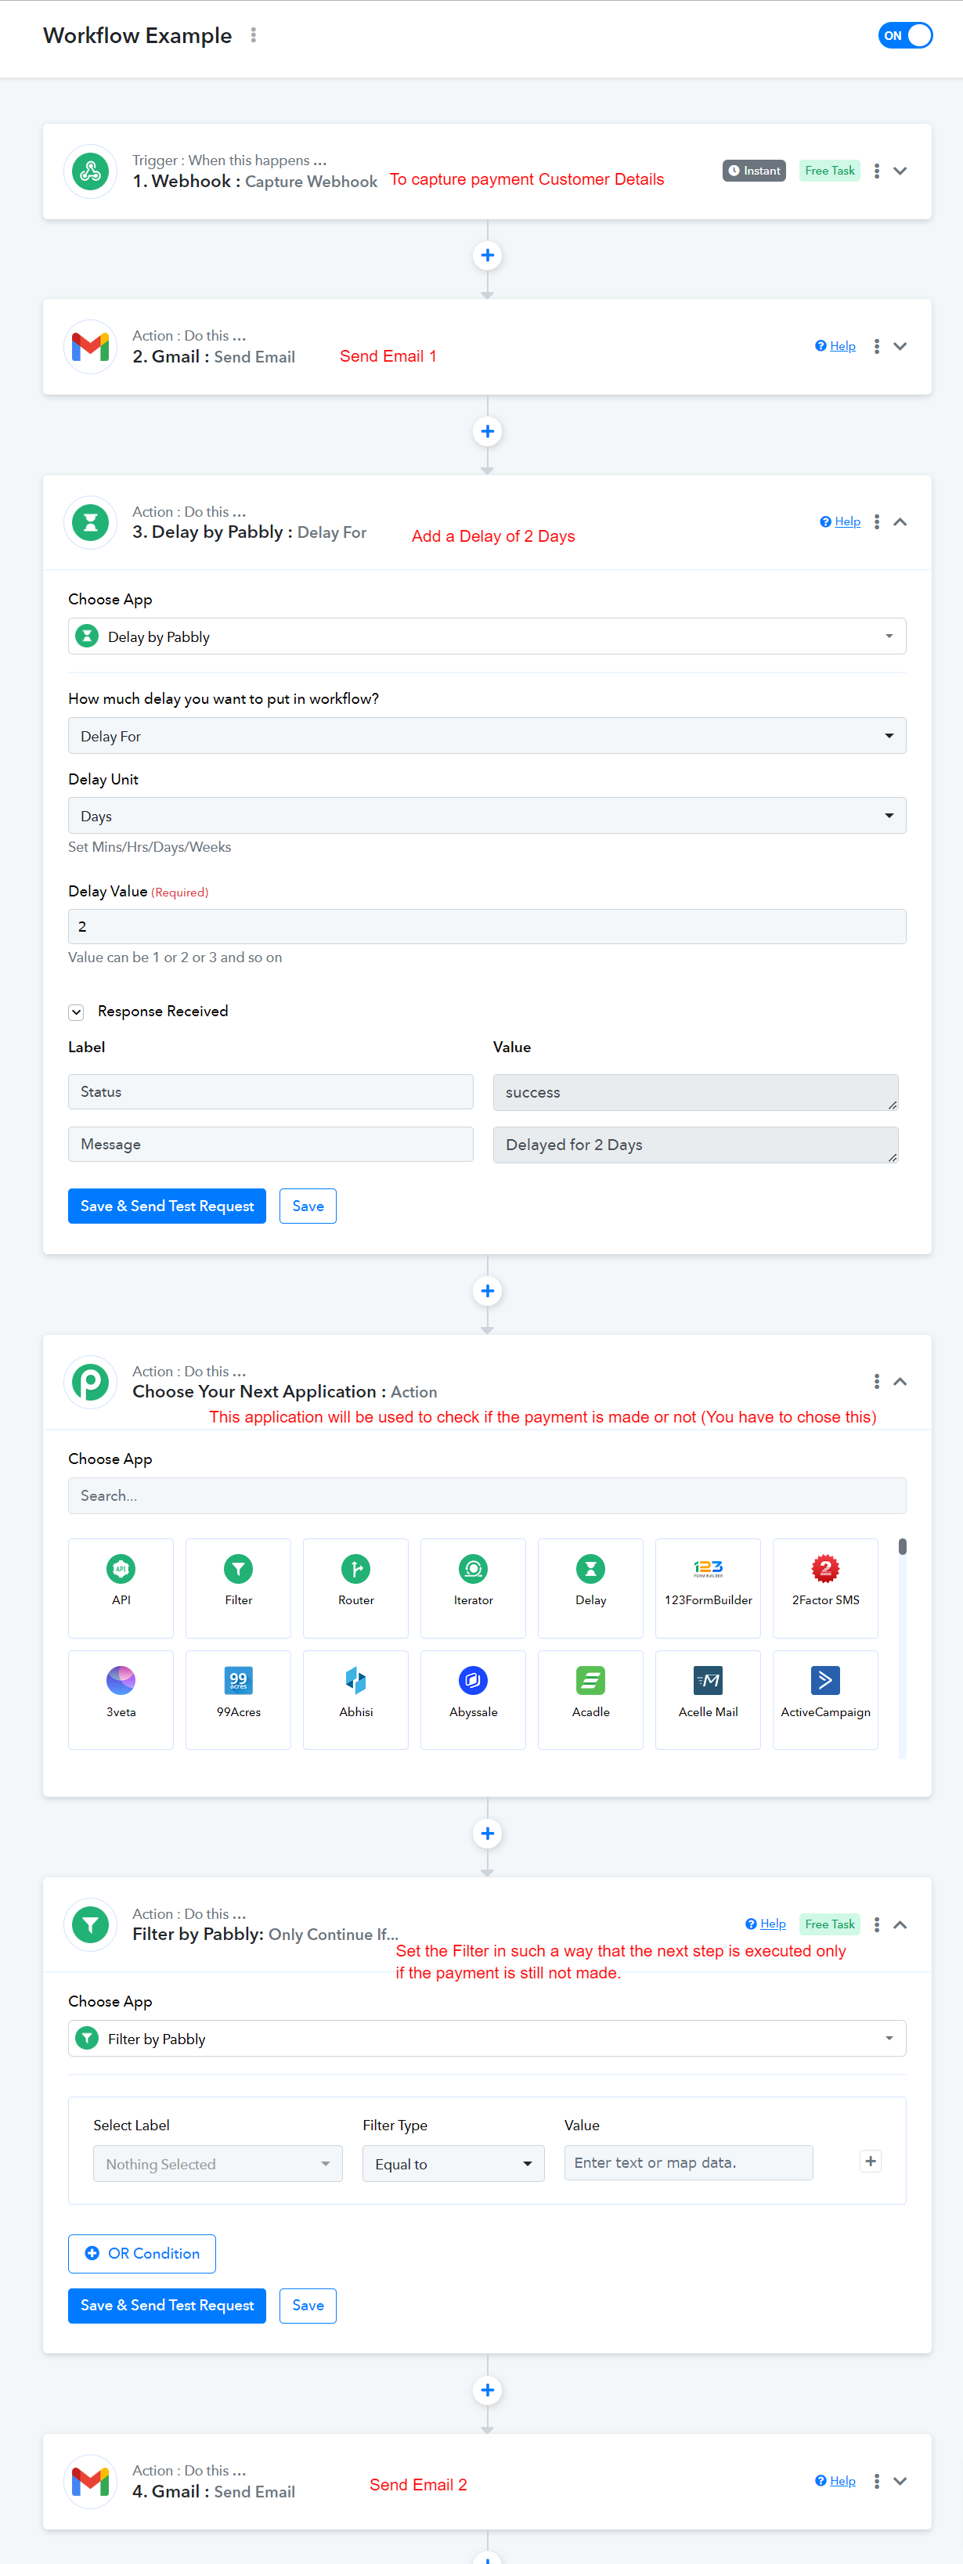The image size is (963, 2564).
Task: Open the Delay Unit Days dropdown
Action: pyautogui.click(x=487, y=817)
